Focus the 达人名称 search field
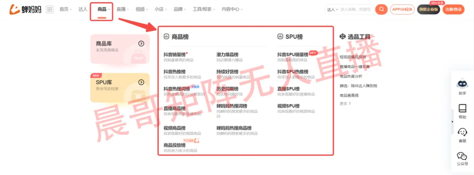The image size is (474, 175). 357,10
